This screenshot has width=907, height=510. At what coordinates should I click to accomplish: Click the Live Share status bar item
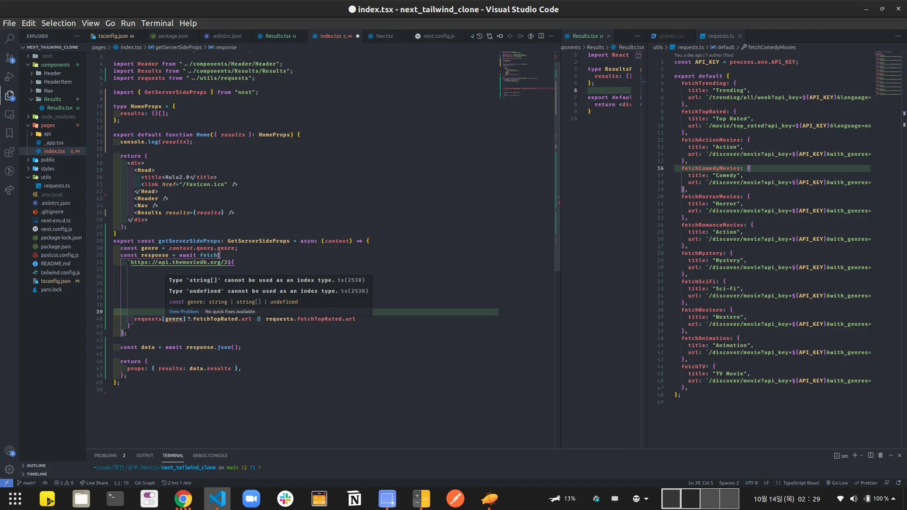[x=94, y=483]
